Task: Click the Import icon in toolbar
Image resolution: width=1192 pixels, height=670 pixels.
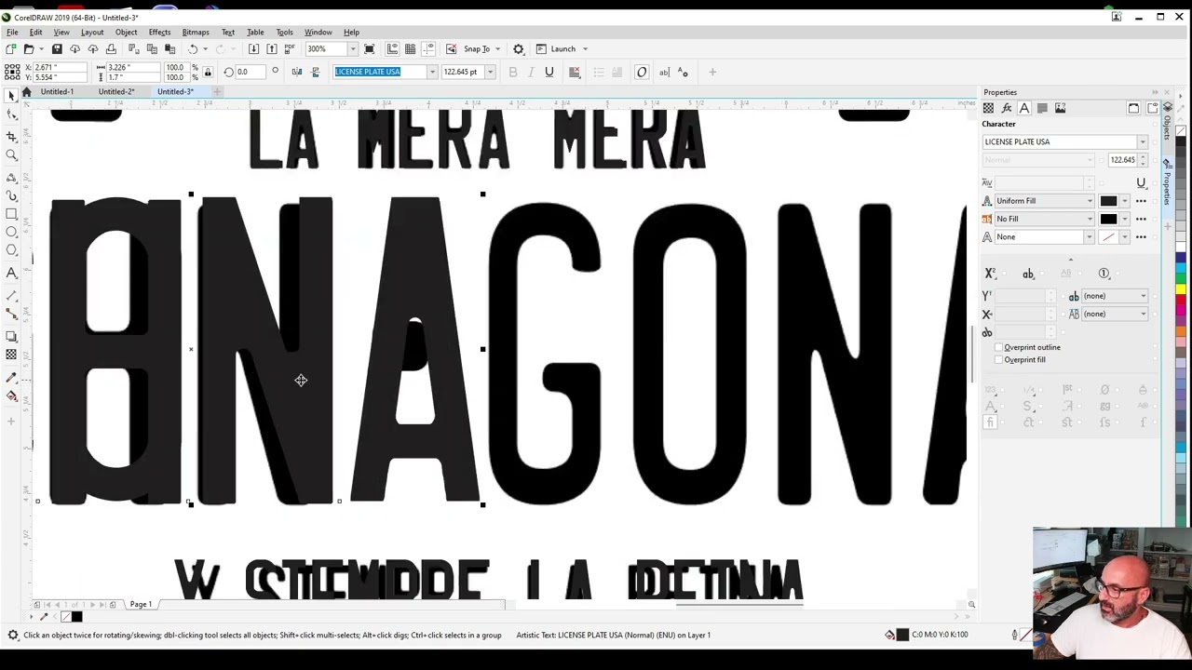Action: tap(253, 48)
